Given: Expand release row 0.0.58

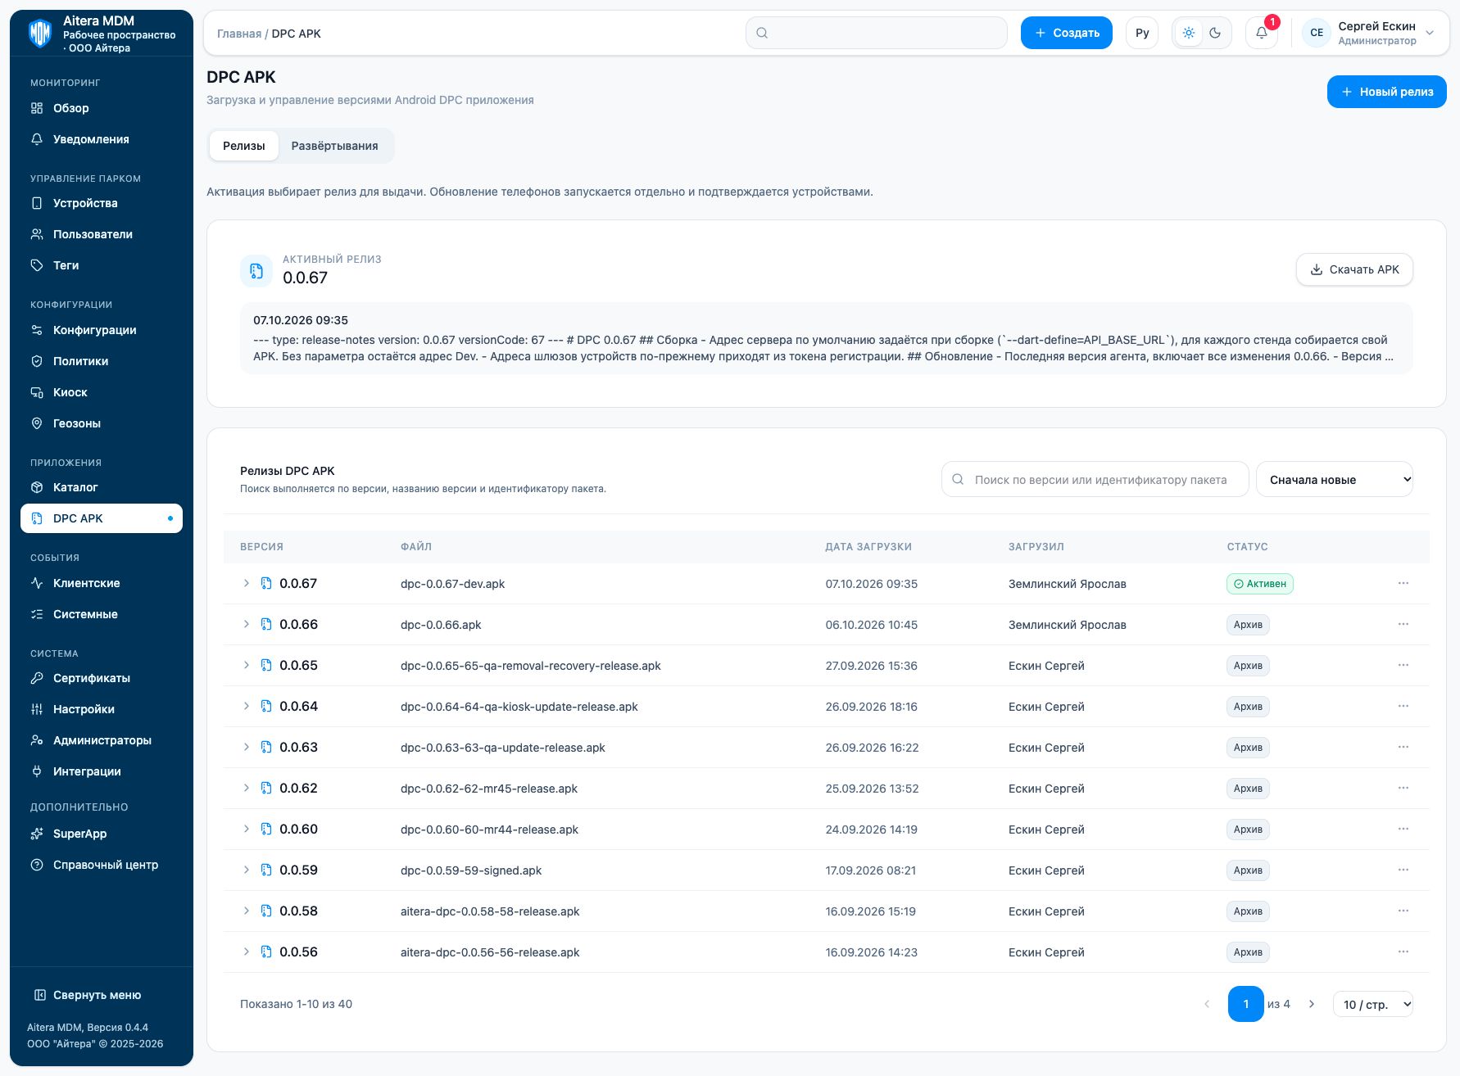Looking at the screenshot, I should 246,911.
